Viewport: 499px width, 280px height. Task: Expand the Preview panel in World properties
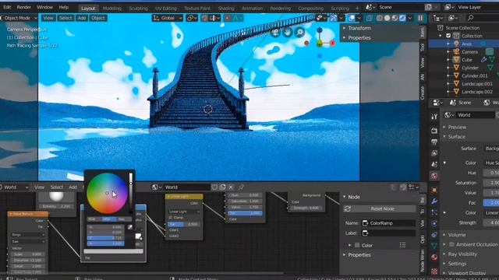(x=457, y=127)
